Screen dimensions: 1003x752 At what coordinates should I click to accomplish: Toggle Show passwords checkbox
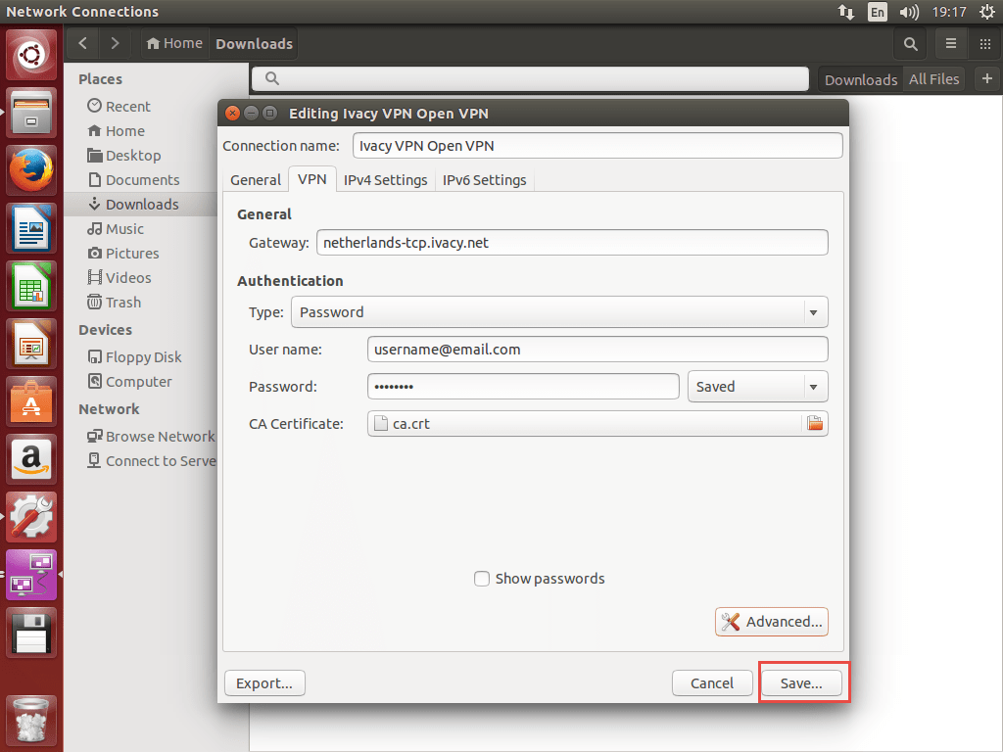click(482, 579)
